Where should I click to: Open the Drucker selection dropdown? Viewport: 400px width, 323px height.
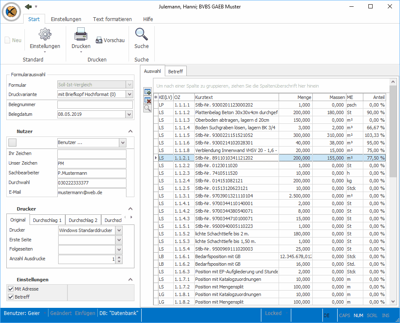(x=119, y=230)
